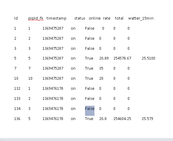The width and height of the screenshot is (173, 141).
Task: Click the timestamp 1369476178 in row 133
Action: (53, 99)
